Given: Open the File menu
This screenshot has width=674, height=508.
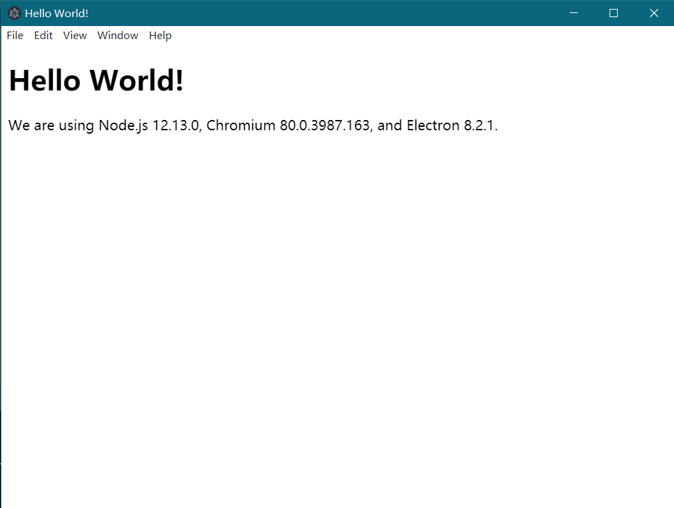Looking at the screenshot, I should pos(15,36).
